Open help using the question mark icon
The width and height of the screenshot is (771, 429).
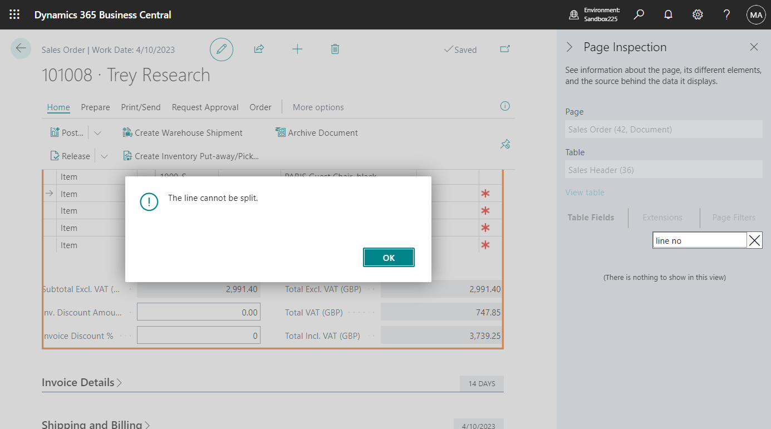(726, 14)
